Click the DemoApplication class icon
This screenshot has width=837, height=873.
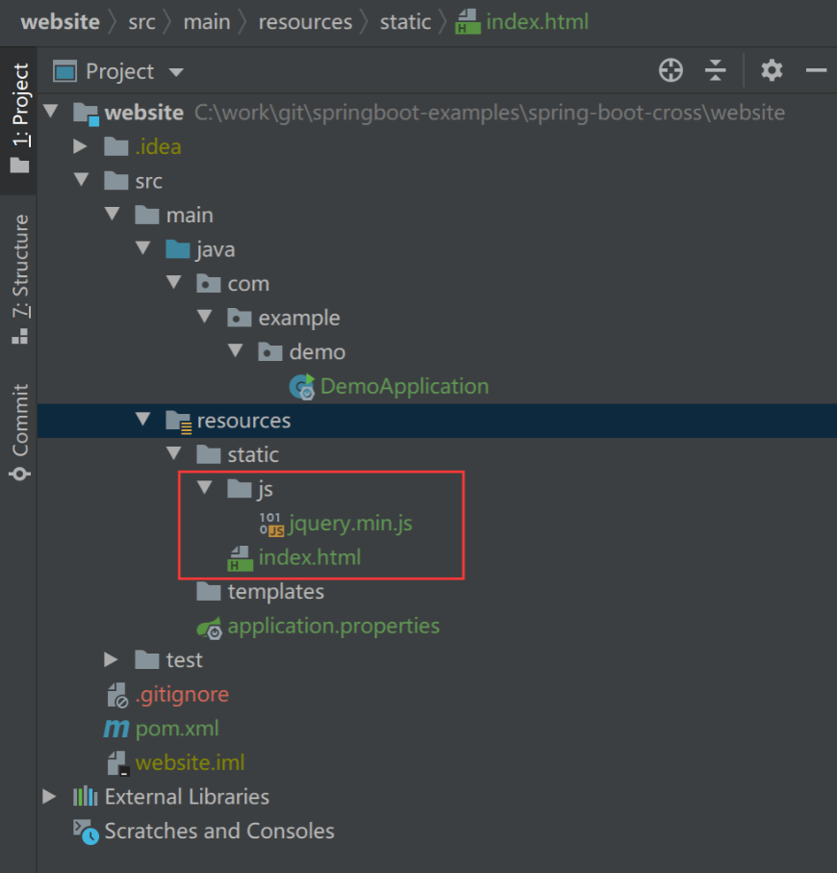click(302, 387)
